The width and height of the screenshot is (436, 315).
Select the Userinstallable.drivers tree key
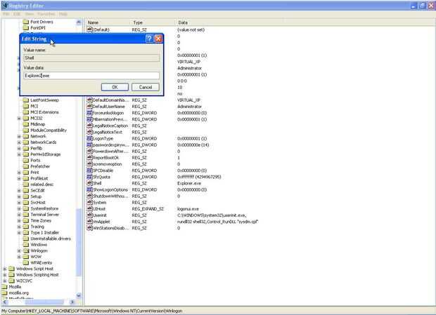51,239
